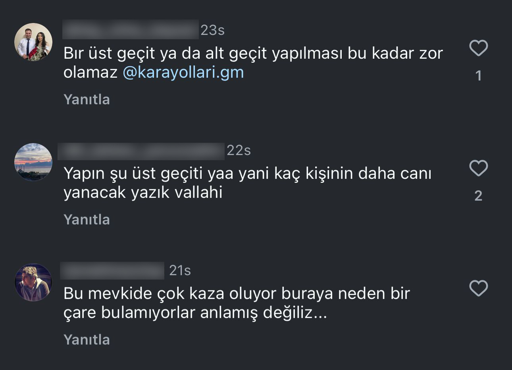The height and width of the screenshot is (370, 512).
Task: Like the "Bu mevkide çok kaza" comment
Action: pos(478,288)
